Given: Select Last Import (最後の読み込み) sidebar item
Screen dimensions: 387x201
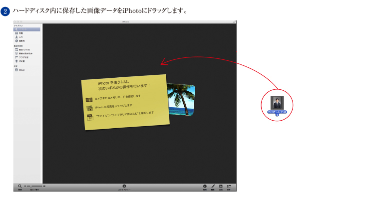Looking at the screenshot, I should click(26, 53).
